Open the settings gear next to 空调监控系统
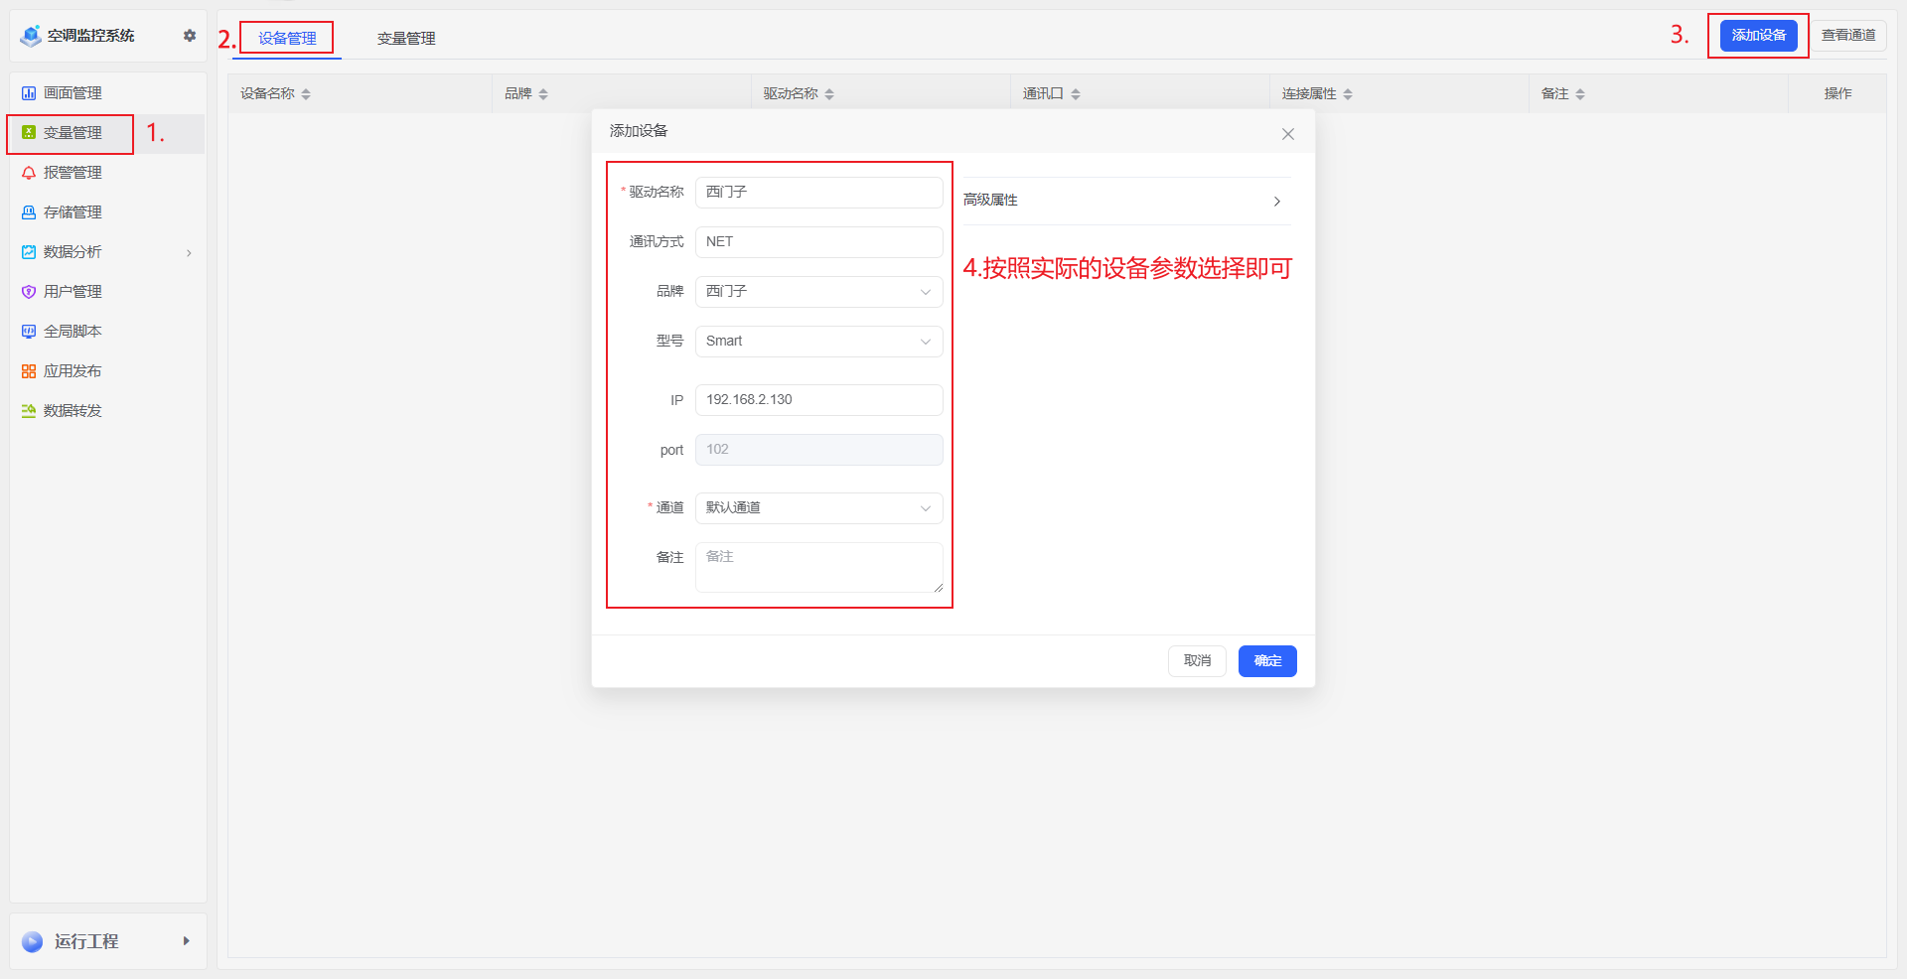This screenshot has height=979, width=1907. click(x=189, y=35)
